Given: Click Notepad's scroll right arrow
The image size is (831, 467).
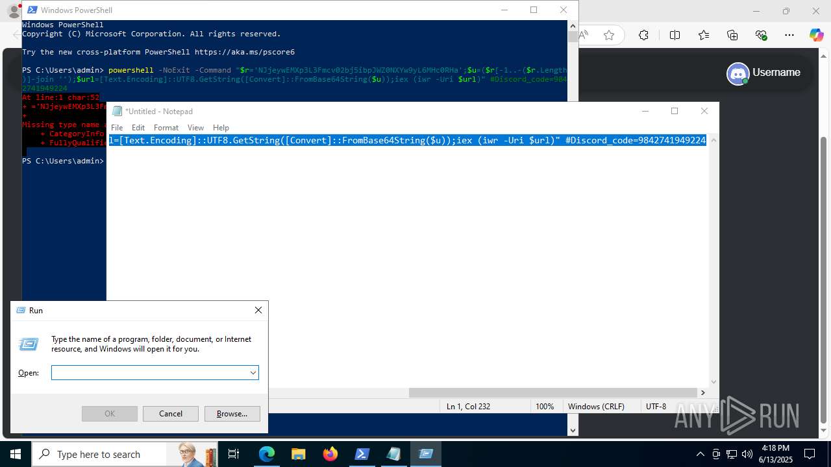Looking at the screenshot, I should pos(702,392).
